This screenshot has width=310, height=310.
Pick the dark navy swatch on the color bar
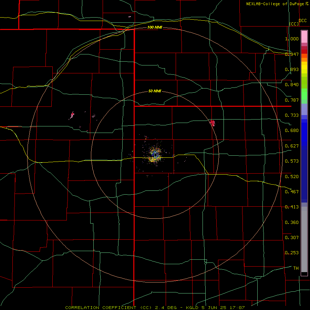[304, 176]
